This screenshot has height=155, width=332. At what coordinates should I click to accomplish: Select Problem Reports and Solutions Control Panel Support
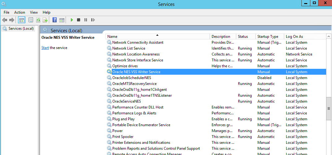pos(156,148)
